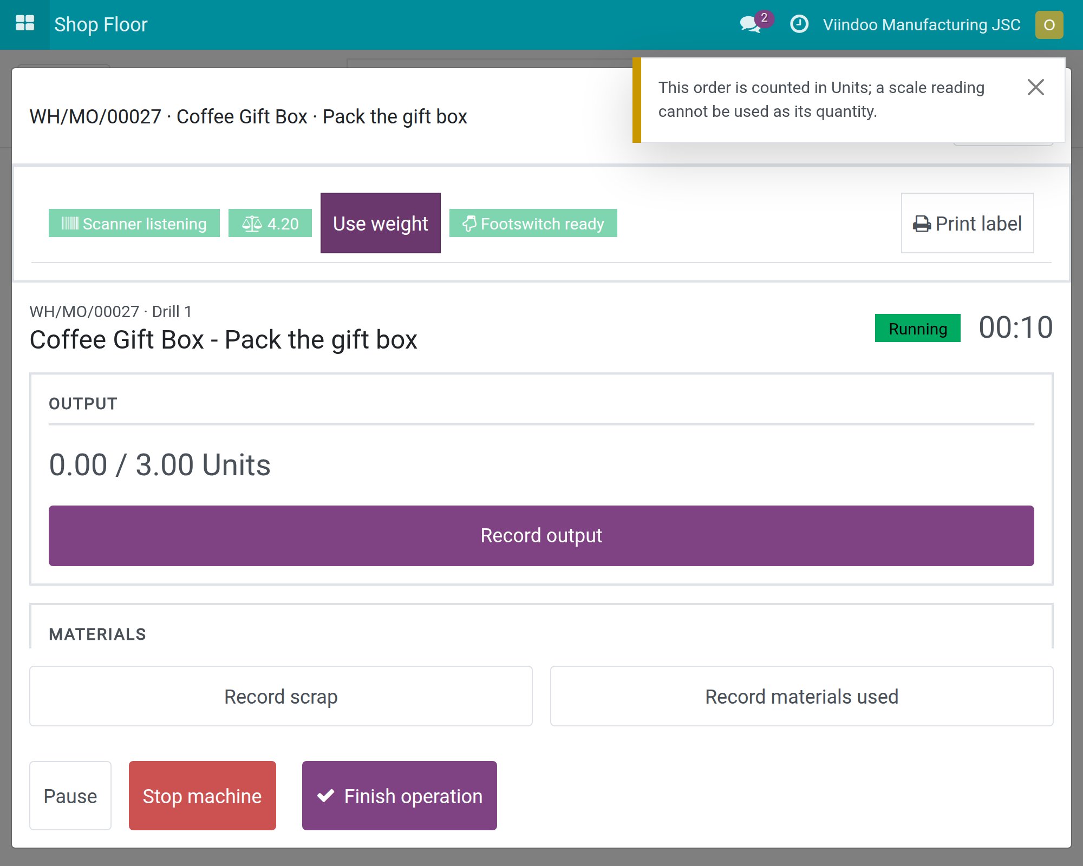The image size is (1083, 866).
Task: Click the Running status label
Action: (x=918, y=328)
